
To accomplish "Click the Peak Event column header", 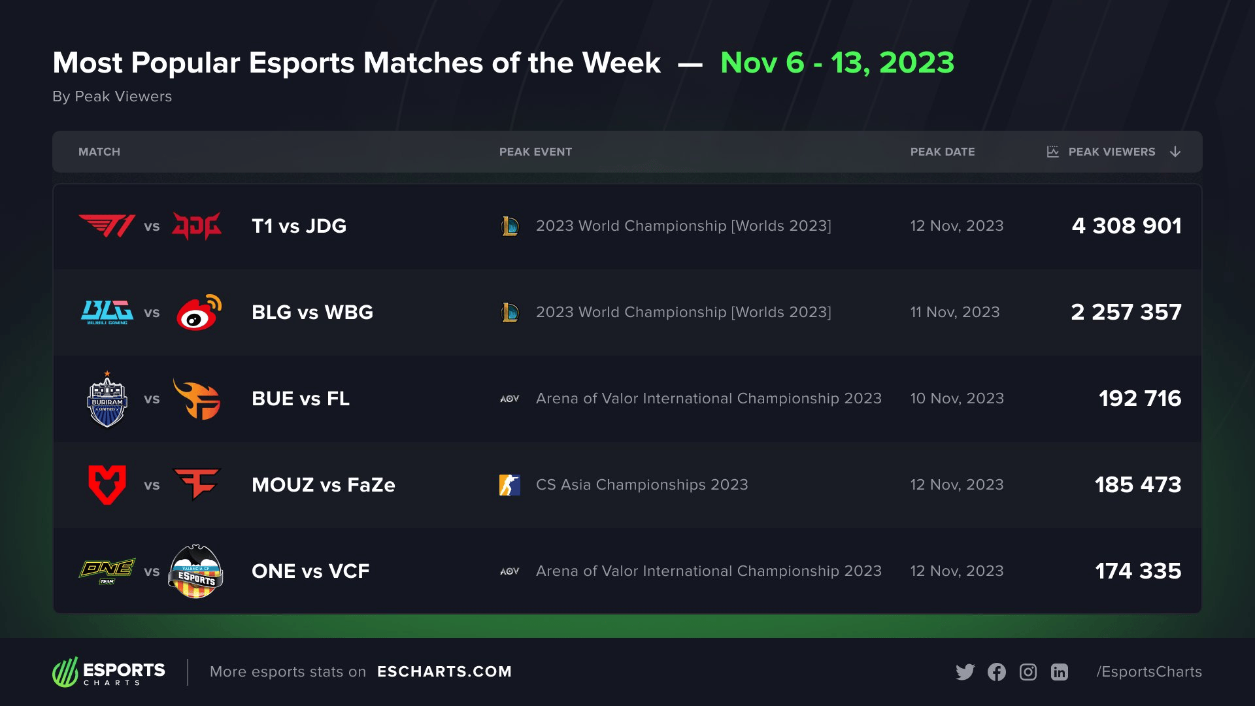I will pyautogui.click(x=535, y=152).
